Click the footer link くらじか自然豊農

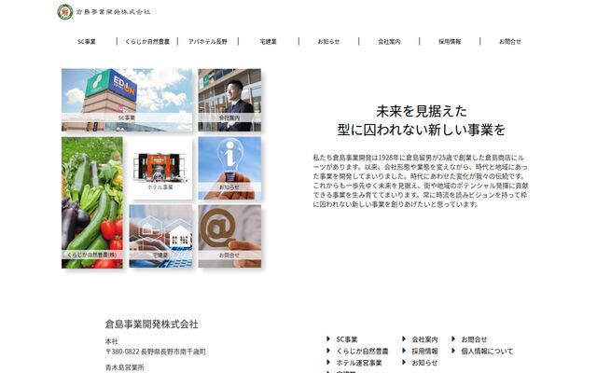click(x=362, y=351)
